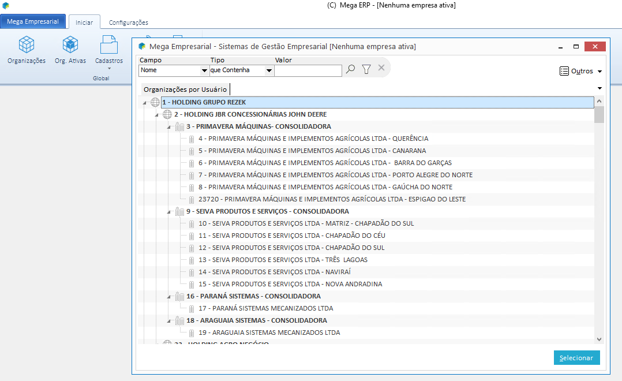Open the arrow menu right of Organizações por Usuário
622x381 pixels.
[600, 88]
